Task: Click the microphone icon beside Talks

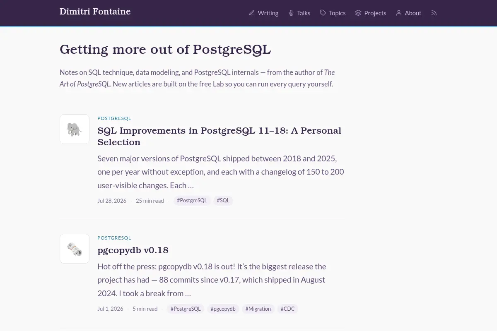Action: 291,13
